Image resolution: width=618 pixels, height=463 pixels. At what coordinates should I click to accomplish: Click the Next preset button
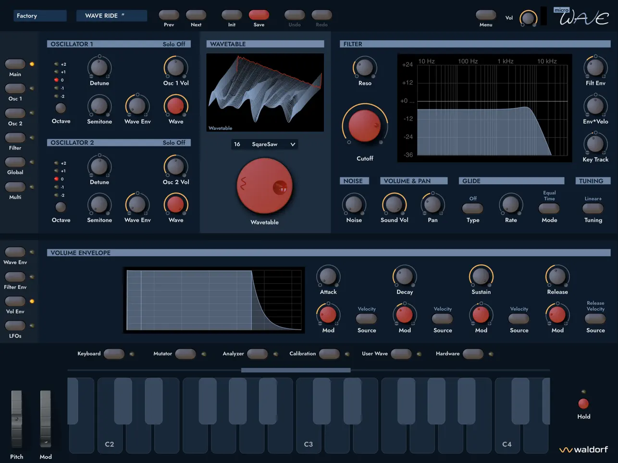(196, 15)
